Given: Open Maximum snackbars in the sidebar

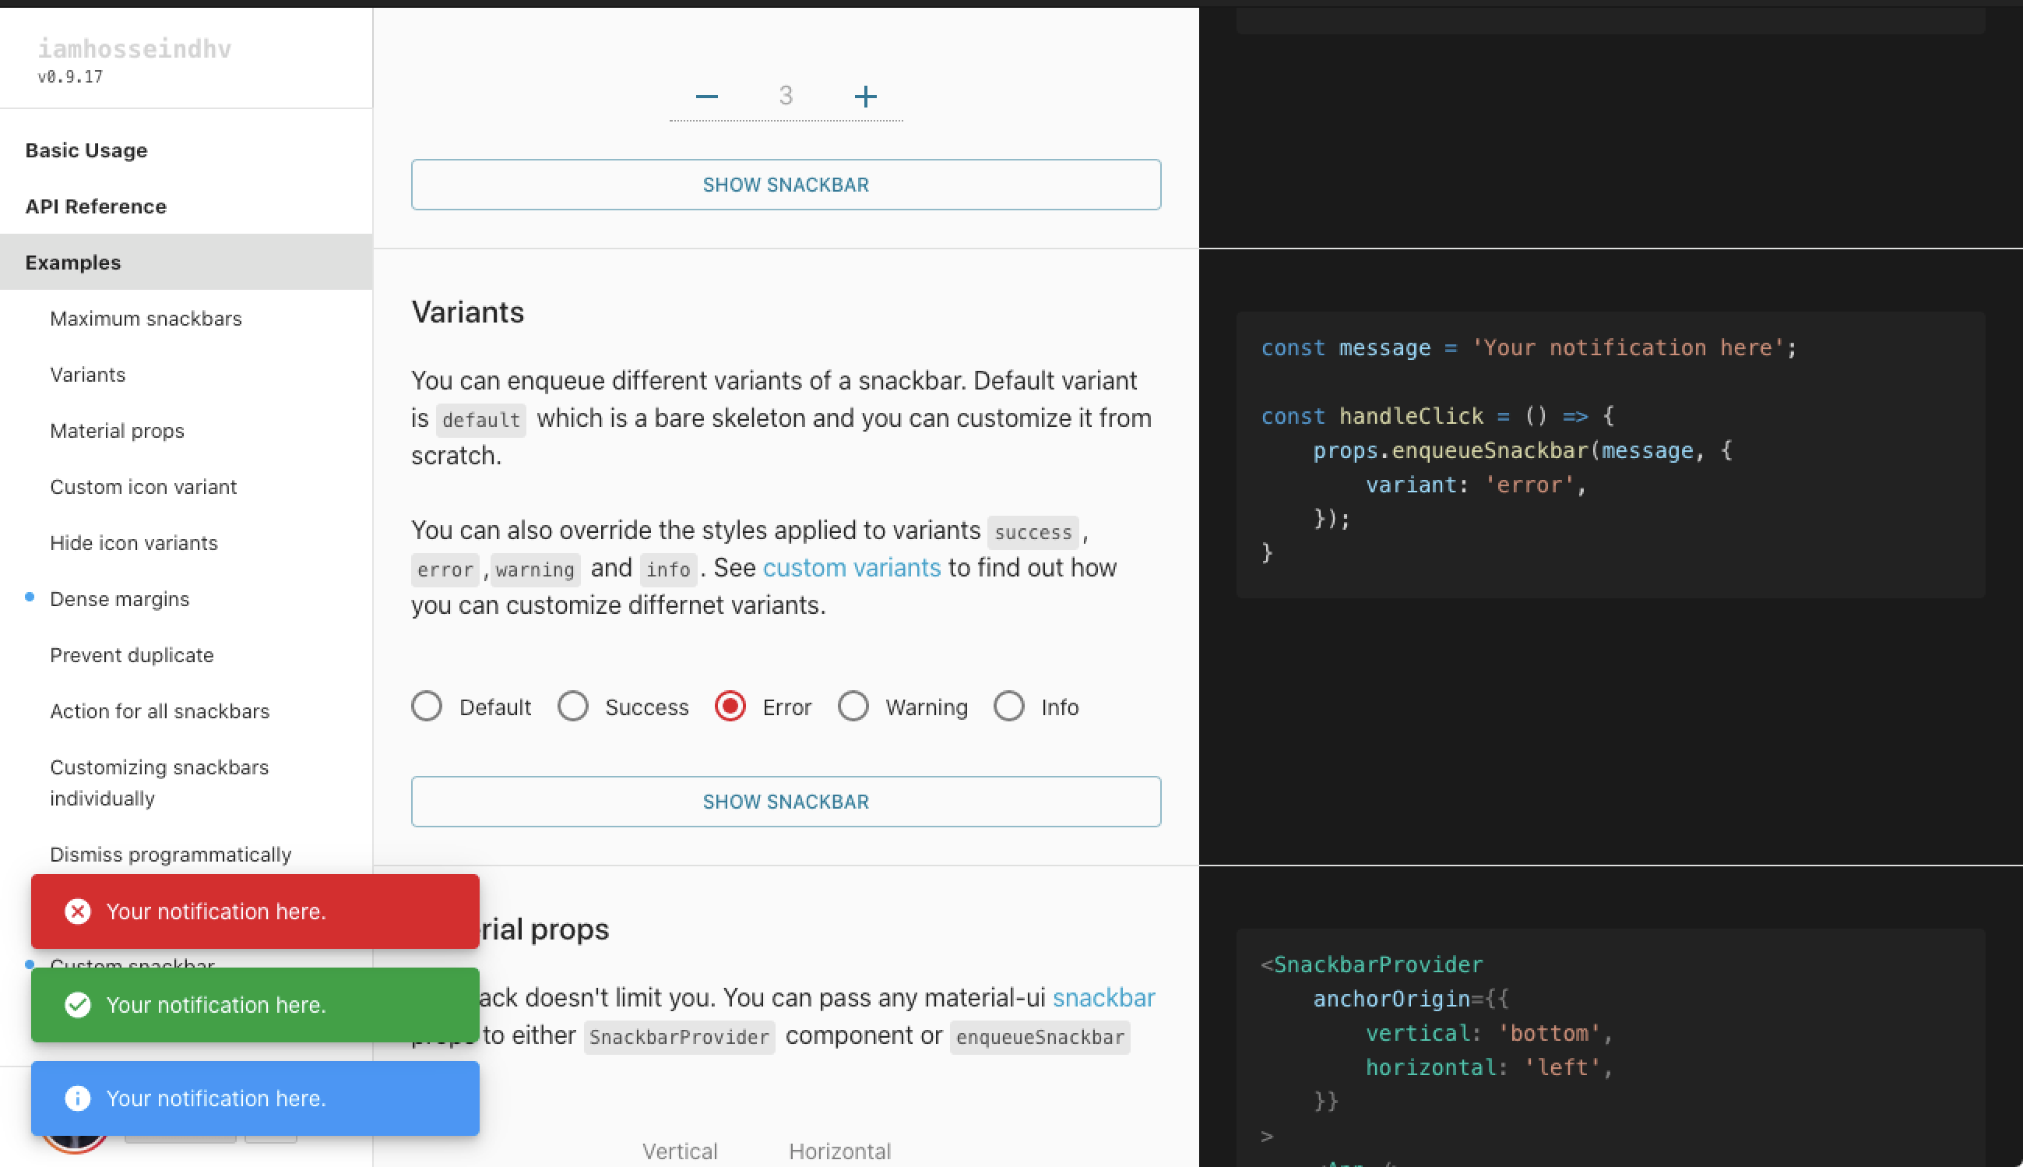Looking at the screenshot, I should pos(146,319).
